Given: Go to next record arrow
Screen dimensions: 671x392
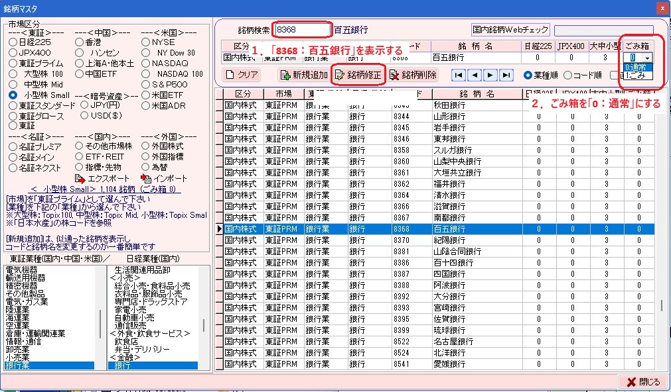Looking at the screenshot, I should point(490,75).
